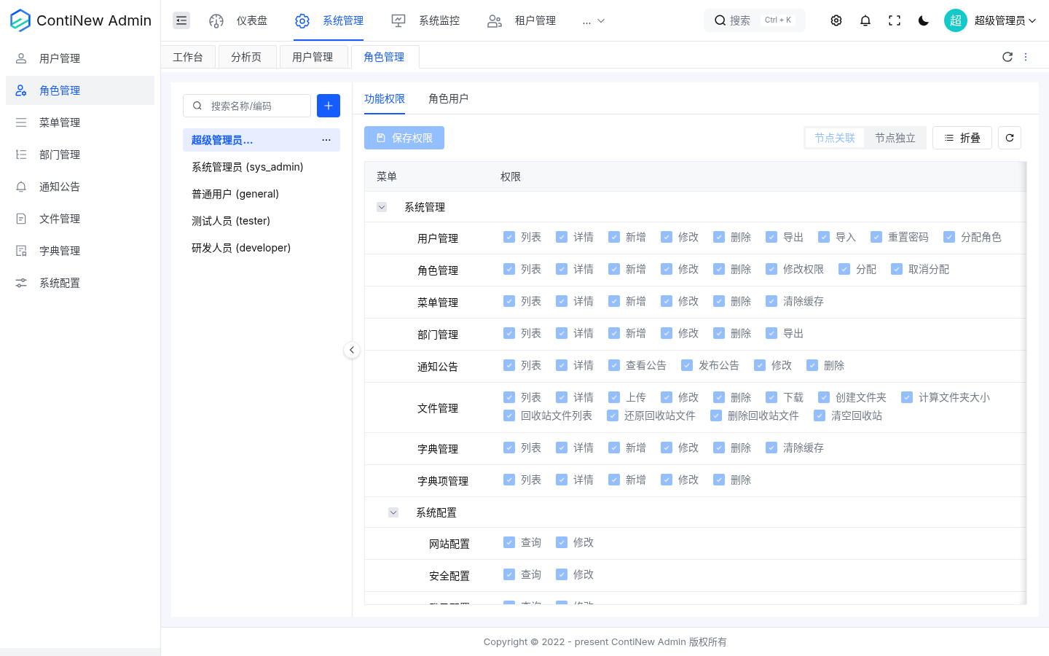
Task: Open the 仪表盘 dashboard menu
Action: (238, 20)
